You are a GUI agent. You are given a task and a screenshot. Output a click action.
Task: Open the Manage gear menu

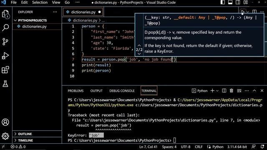click(5, 136)
